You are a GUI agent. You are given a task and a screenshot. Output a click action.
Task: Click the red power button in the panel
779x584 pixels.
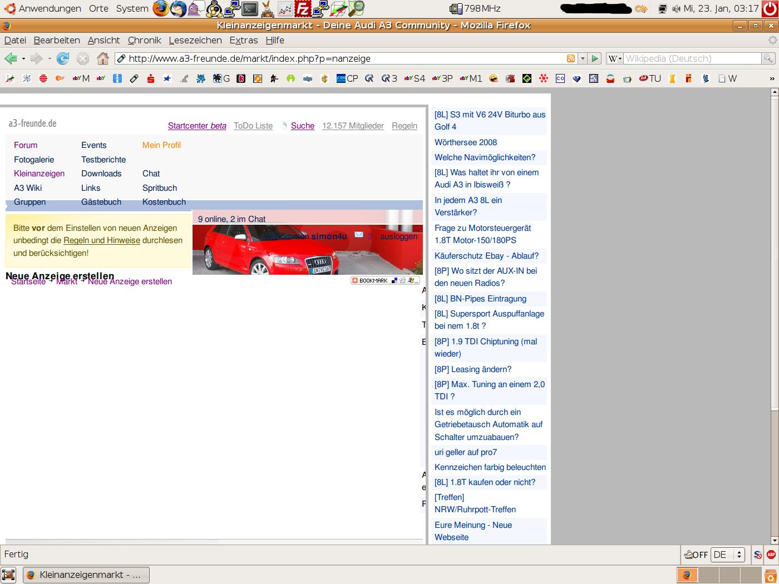click(770, 8)
